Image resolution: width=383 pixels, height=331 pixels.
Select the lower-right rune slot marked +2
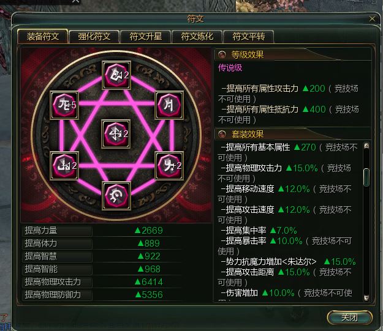click(x=169, y=166)
